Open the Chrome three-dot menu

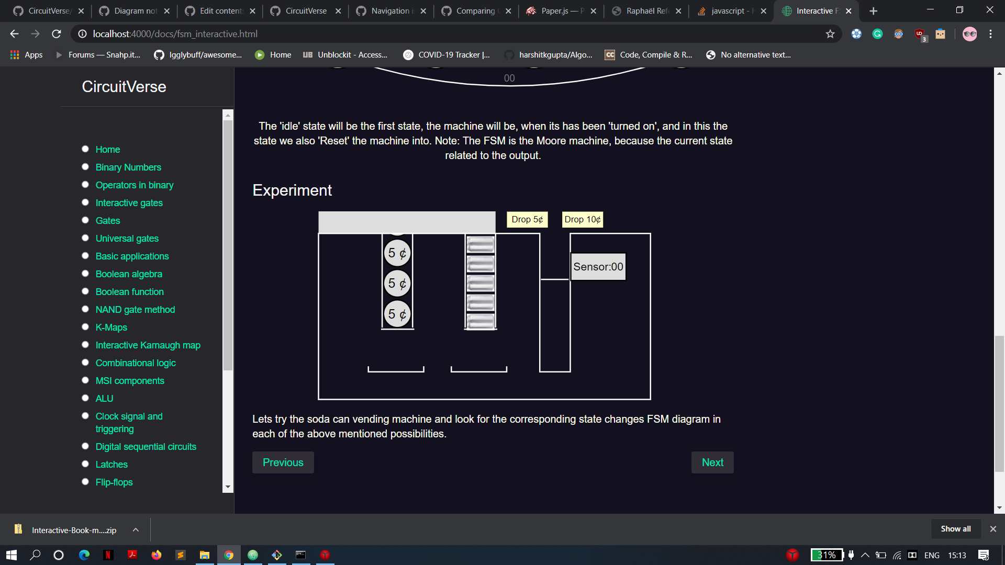click(990, 34)
